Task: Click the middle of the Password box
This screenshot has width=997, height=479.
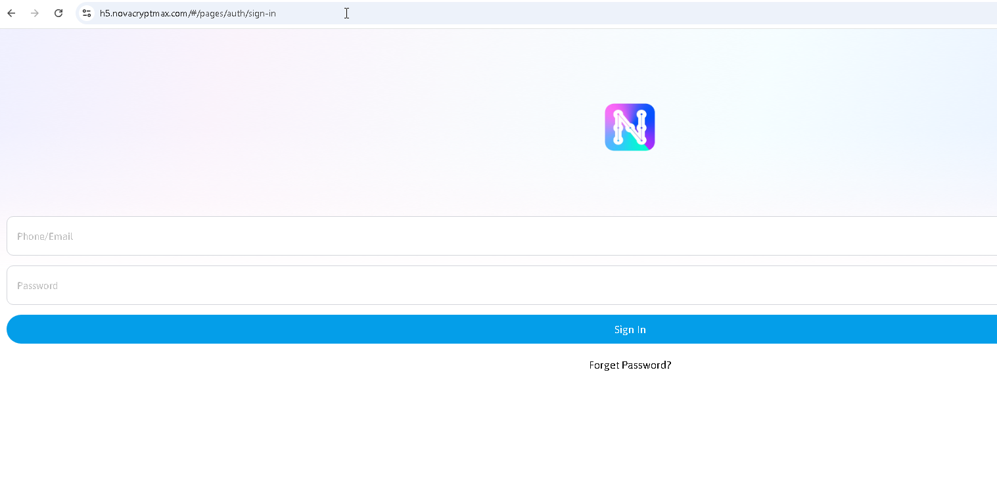Action: [499, 285]
